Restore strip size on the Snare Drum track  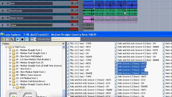(x=72, y=18)
